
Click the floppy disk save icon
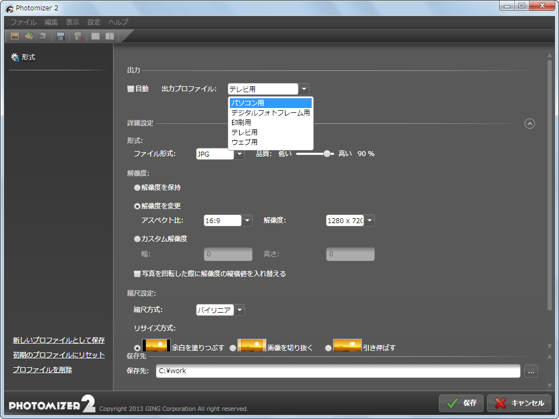pos(61,36)
